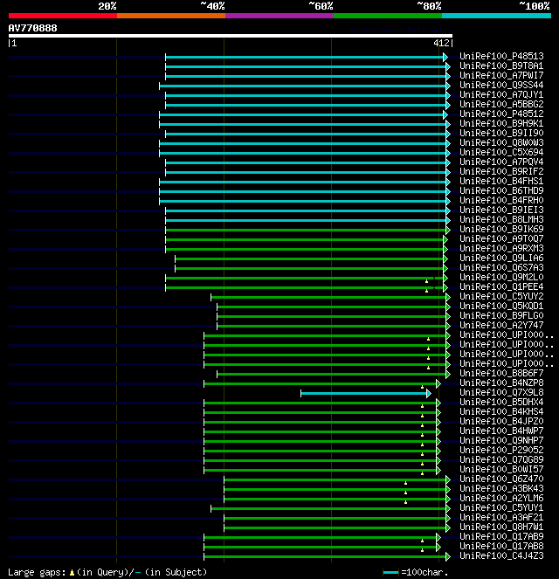This screenshot has height=579, width=559.
Task: Open hit UniRef100_A5BBG2
Action: 501,104
